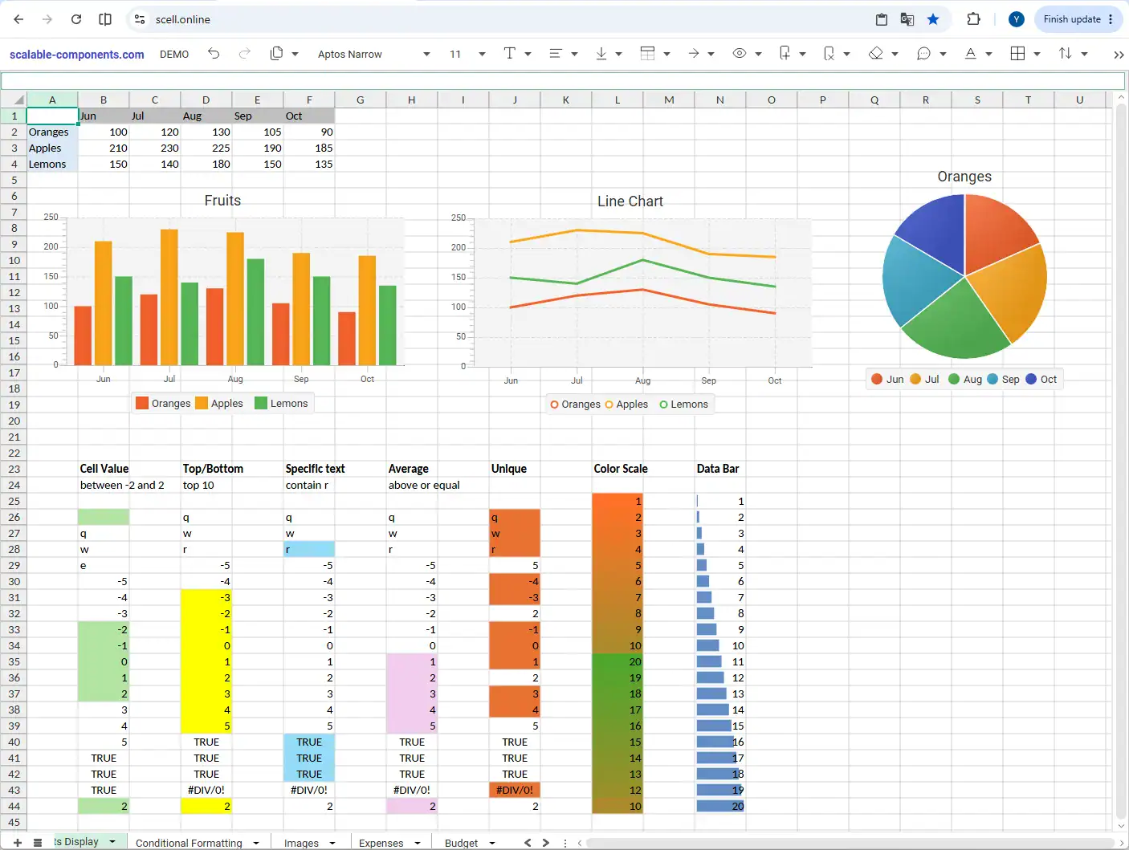The height and width of the screenshot is (850, 1129).
Task: Click the eraser clear icon
Action: point(876,54)
